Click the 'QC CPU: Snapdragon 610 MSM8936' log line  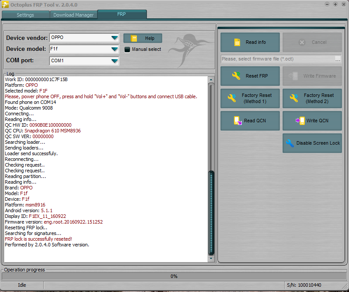(43, 131)
